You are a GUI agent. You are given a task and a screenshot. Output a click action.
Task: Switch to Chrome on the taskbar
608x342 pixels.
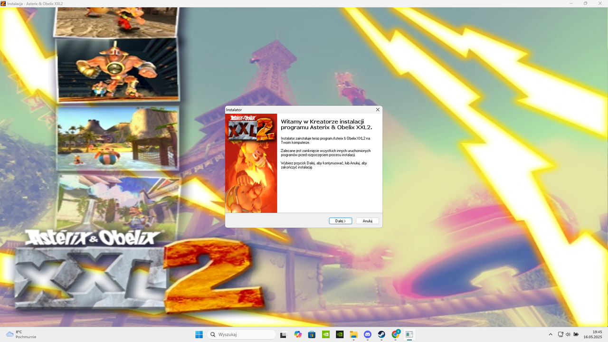[396, 334]
